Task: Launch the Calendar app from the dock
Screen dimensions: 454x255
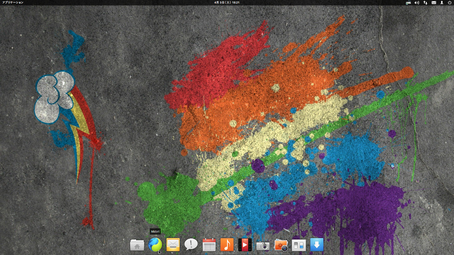Action: [x=209, y=245]
